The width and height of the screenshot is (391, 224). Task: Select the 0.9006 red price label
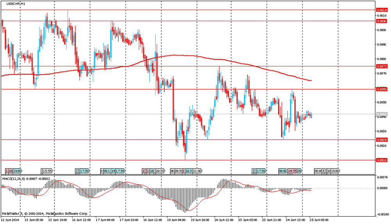point(382,21)
